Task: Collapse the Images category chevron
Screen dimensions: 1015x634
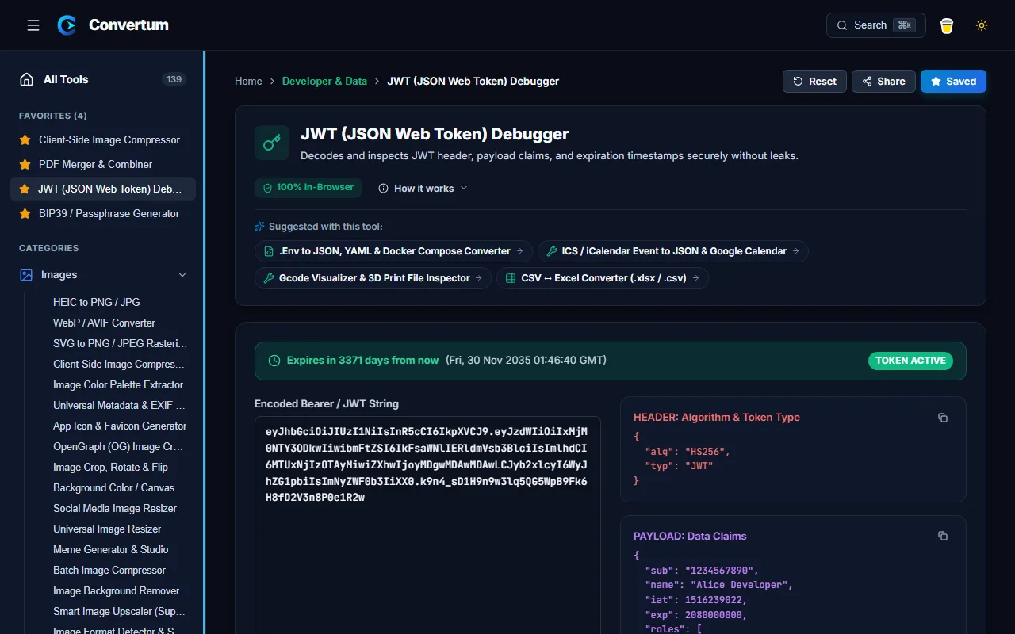Action: (182, 275)
